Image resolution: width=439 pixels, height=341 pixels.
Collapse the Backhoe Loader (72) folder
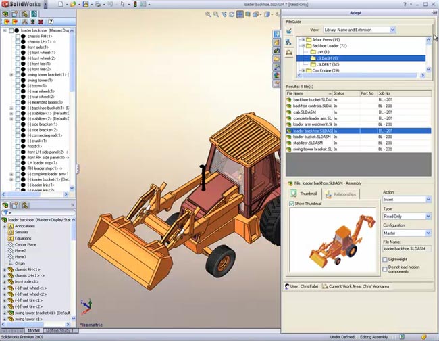[x=303, y=46]
